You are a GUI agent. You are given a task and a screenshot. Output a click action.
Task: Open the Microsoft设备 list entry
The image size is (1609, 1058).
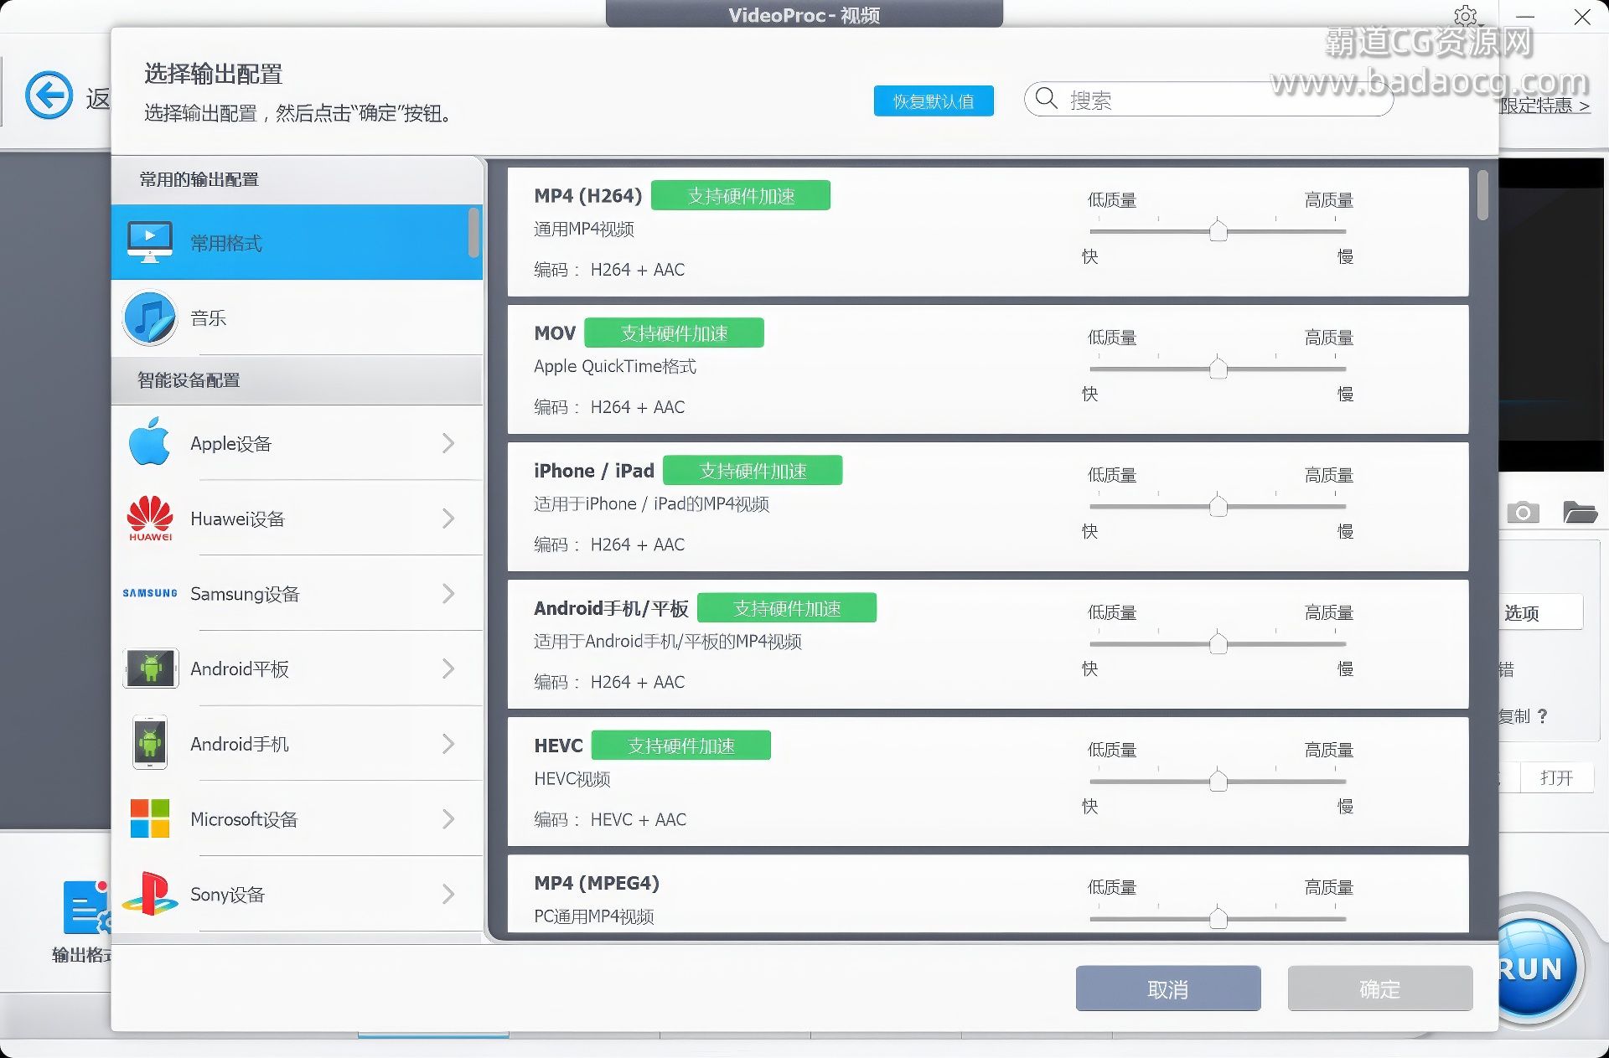pyautogui.click(x=297, y=819)
